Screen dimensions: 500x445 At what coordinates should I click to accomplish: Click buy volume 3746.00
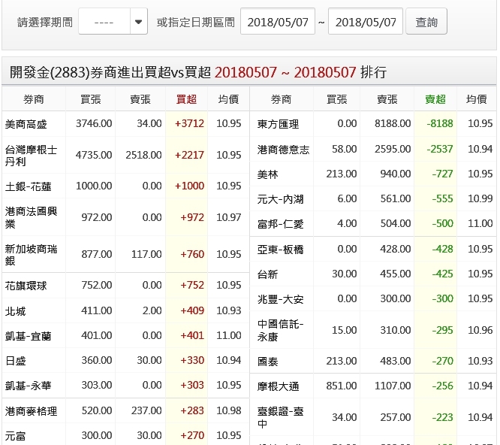click(94, 123)
